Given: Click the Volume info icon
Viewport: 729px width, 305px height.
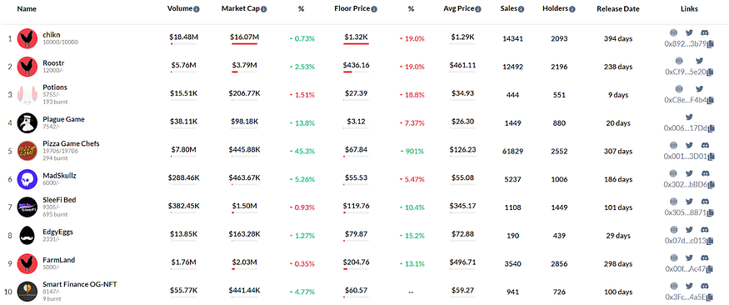Looking at the screenshot, I should pos(197,9).
